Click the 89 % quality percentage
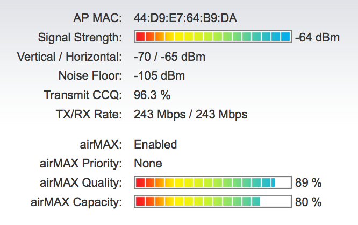Screen dimensions: 358x225 coord(309,183)
